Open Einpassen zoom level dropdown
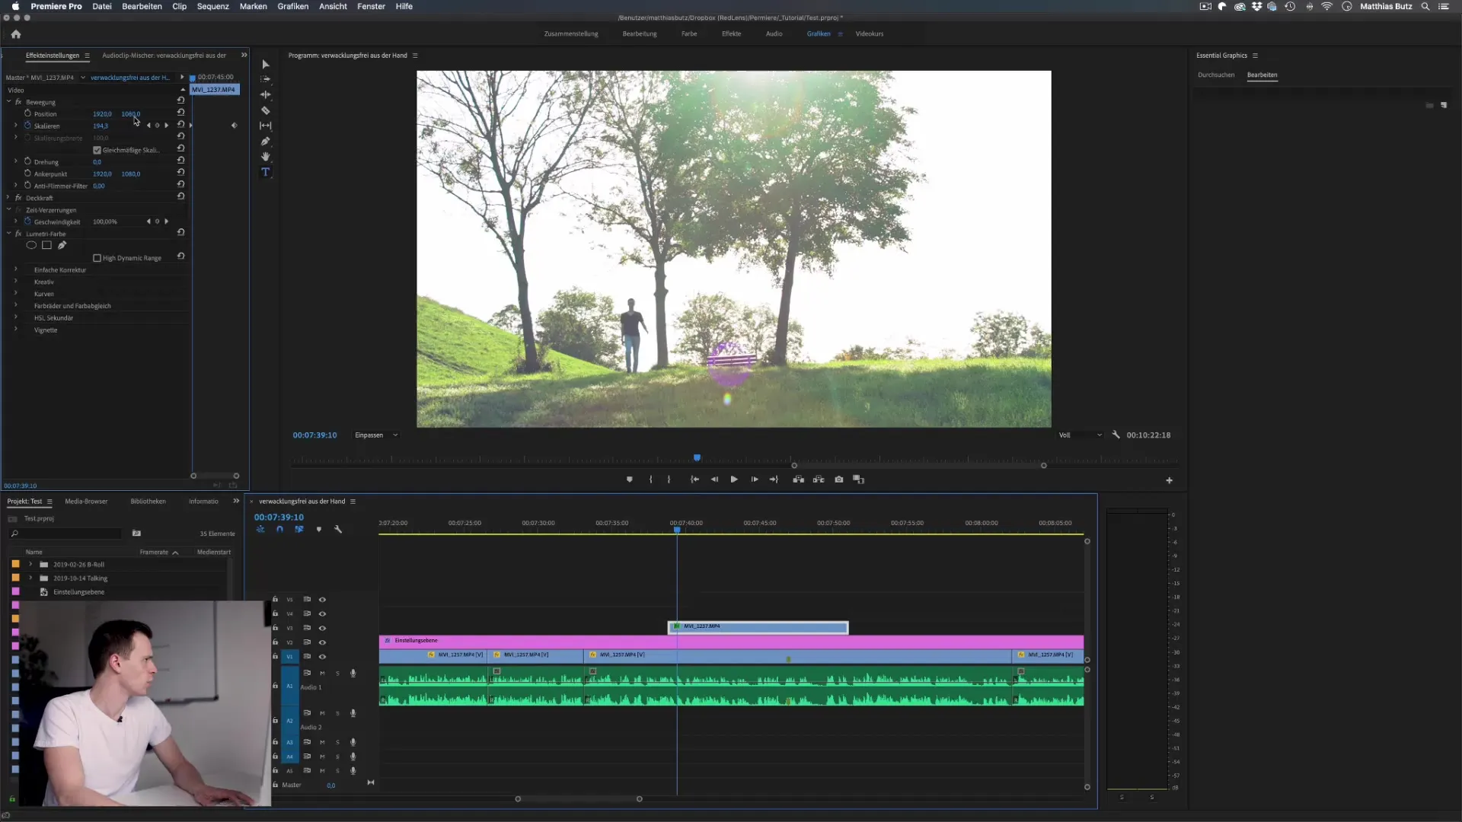Viewport: 1462px width, 822px height. 376,435
